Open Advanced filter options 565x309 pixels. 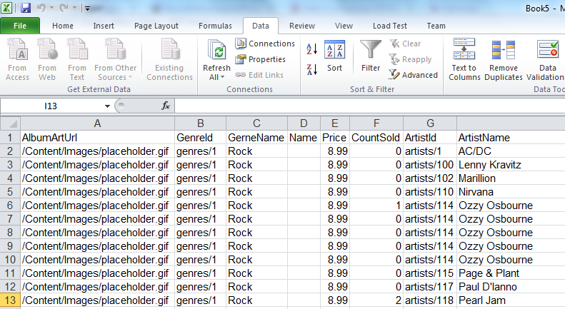[x=413, y=75]
